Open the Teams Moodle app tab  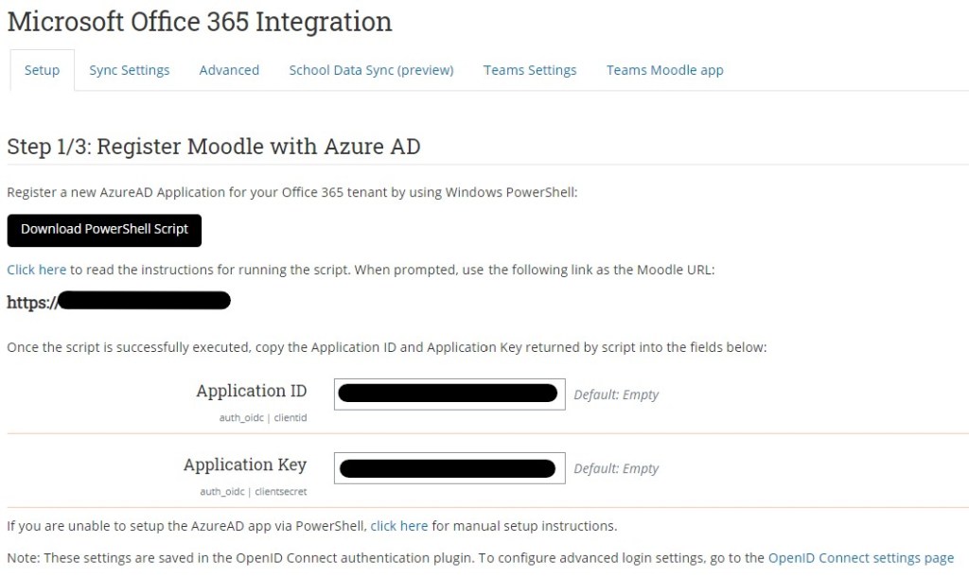pos(664,70)
